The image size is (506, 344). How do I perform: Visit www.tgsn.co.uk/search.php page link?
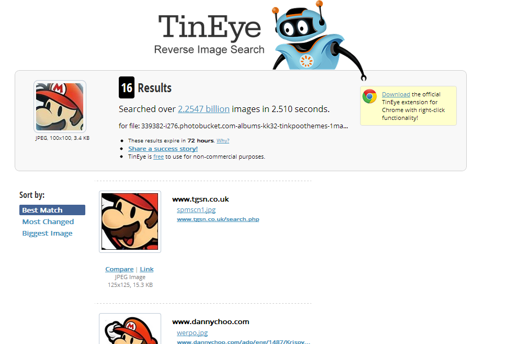(x=218, y=219)
